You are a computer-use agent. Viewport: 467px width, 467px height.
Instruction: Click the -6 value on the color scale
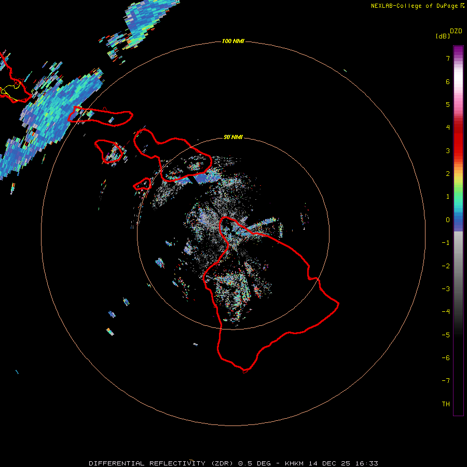coord(446,358)
